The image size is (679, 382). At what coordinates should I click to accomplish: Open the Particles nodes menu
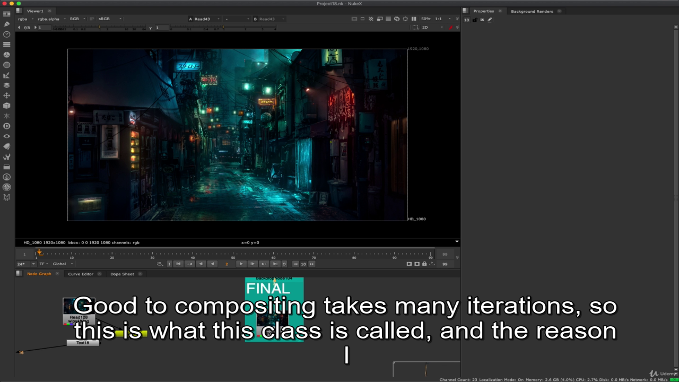(7, 116)
